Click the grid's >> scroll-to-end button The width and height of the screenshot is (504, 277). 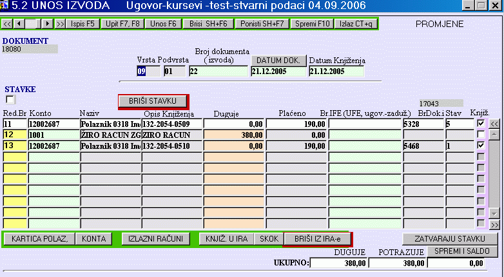click(x=494, y=225)
